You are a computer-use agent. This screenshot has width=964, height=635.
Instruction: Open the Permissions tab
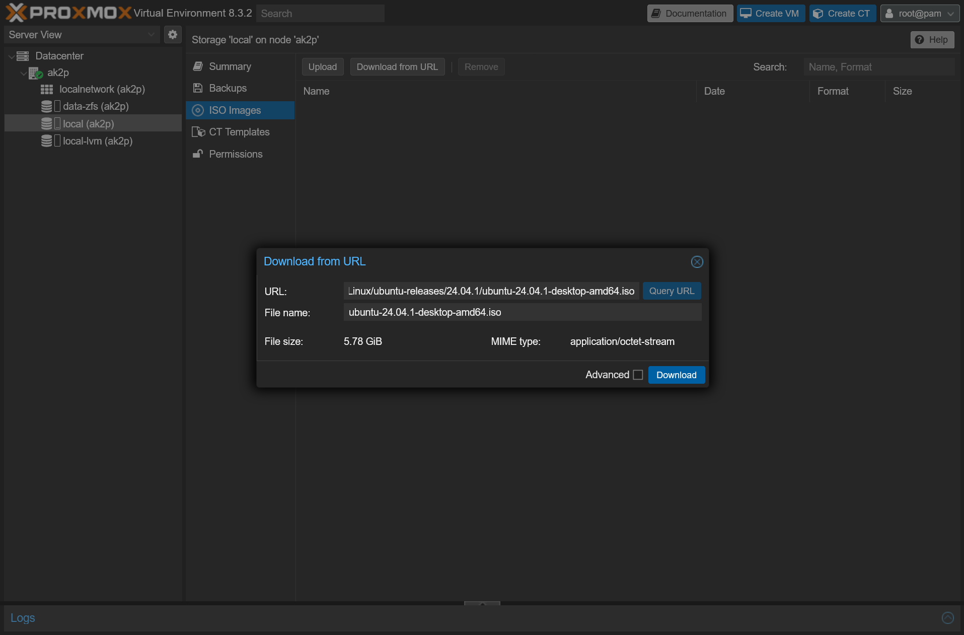(240, 154)
